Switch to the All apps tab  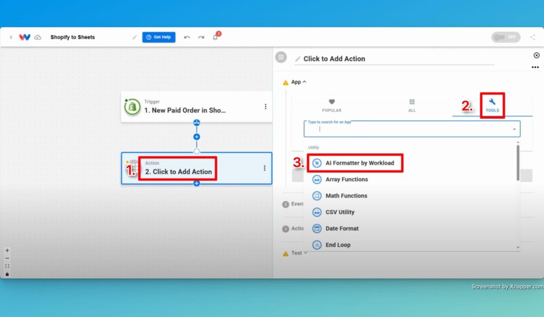[412, 106]
